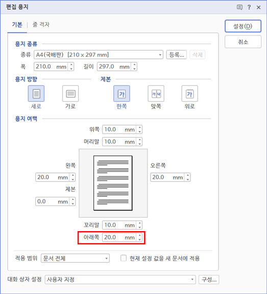
Task: Choose the 한쪽 binding icon
Action: click(122, 94)
